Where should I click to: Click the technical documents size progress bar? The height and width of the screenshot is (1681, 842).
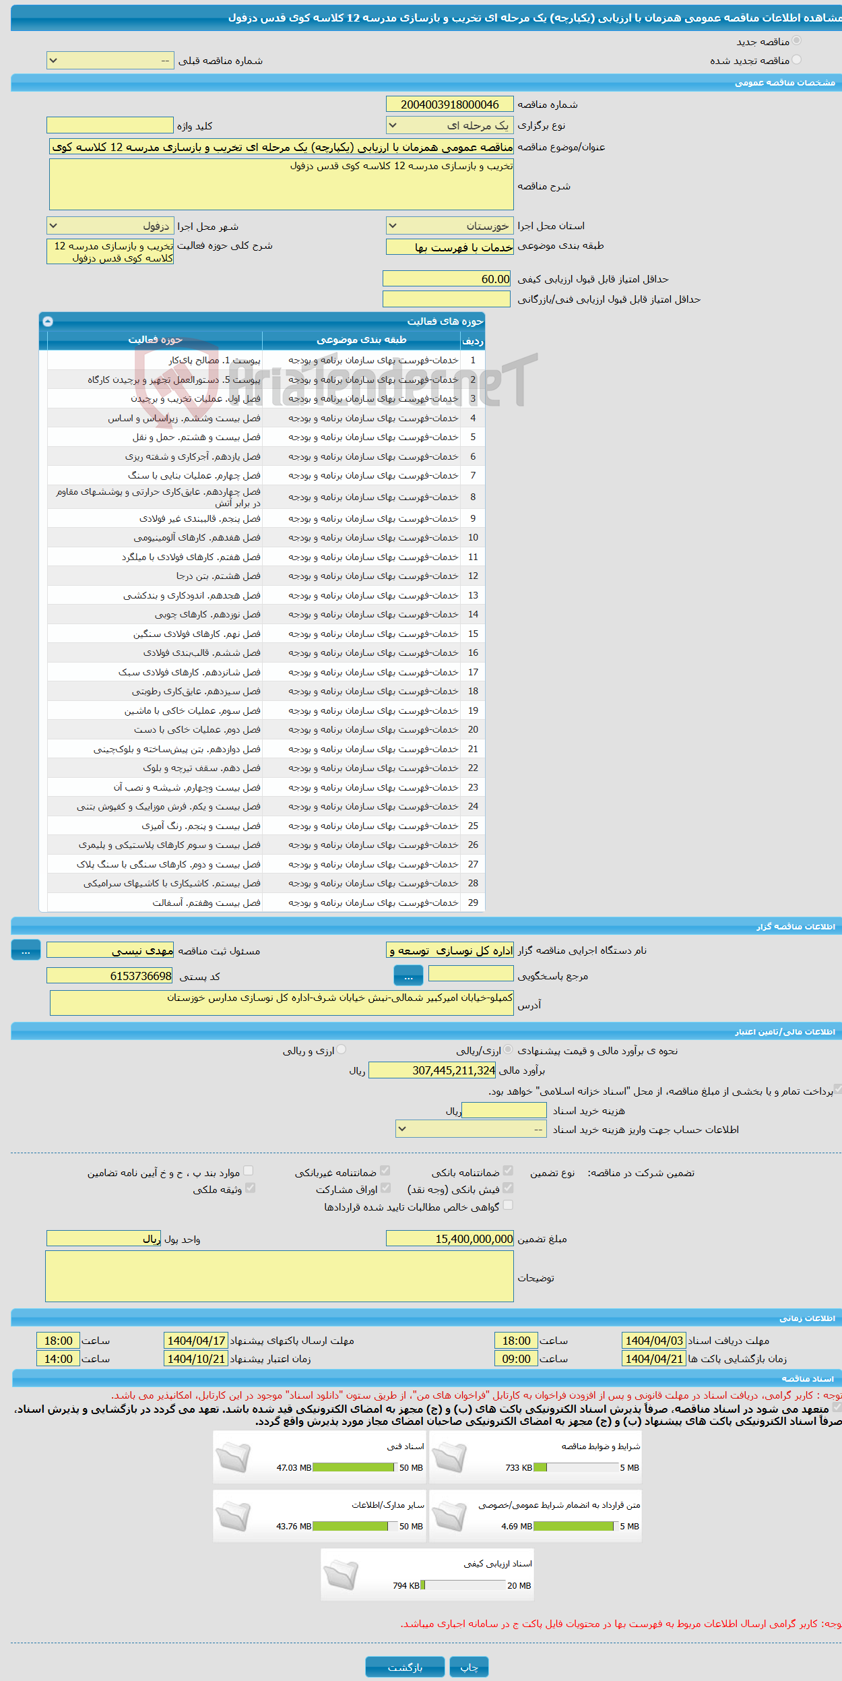point(354,1467)
